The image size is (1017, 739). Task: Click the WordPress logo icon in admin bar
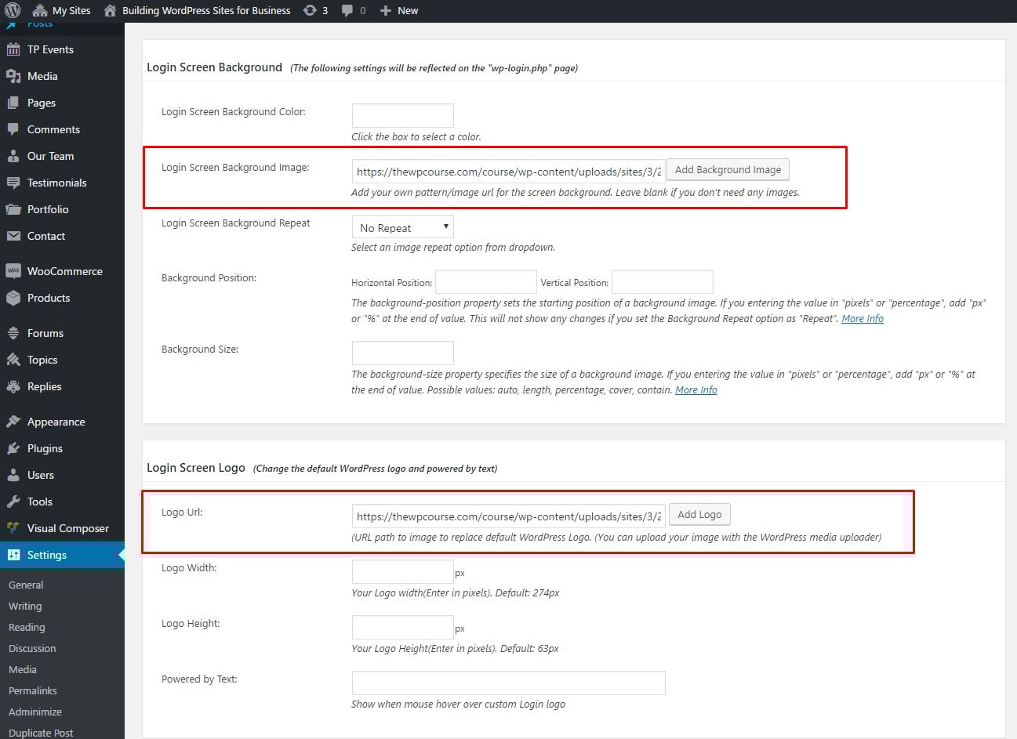click(13, 10)
